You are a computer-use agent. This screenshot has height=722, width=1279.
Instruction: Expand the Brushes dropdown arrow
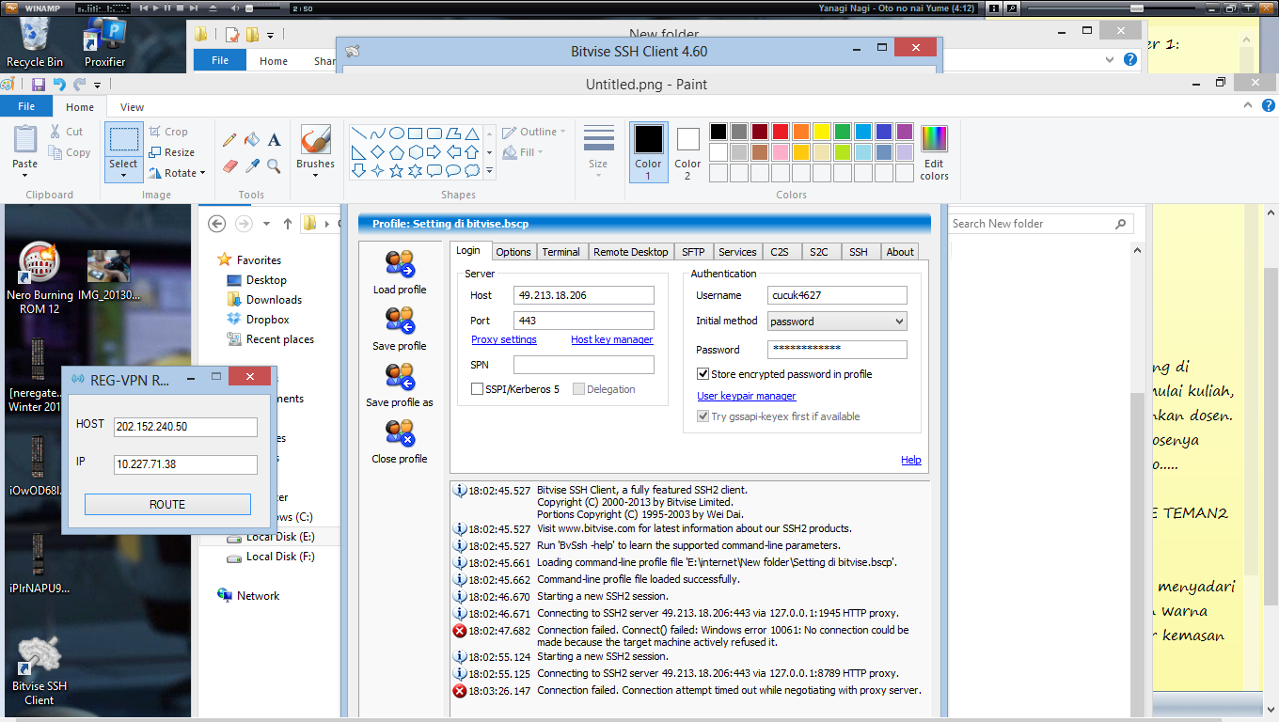point(315,175)
